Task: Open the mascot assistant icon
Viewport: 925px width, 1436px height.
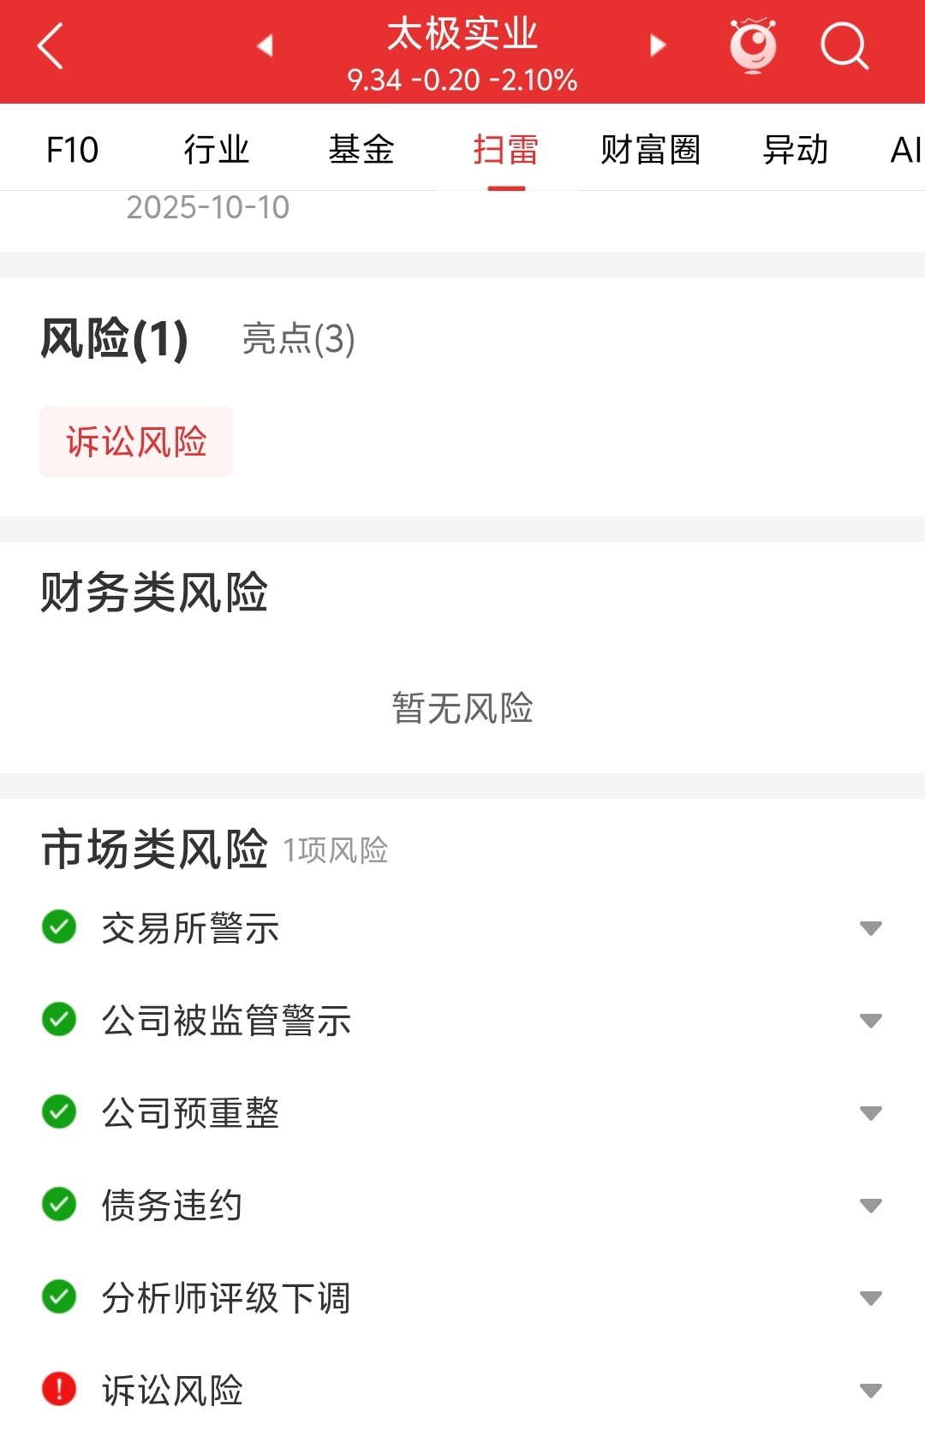Action: (753, 45)
